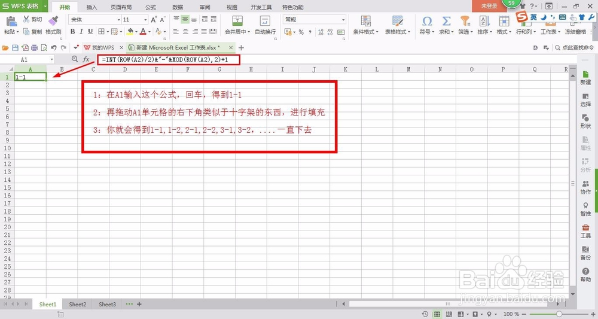Click Export to PDF icon
Image resolution: width=598 pixels, height=319 pixels.
click(x=25, y=48)
